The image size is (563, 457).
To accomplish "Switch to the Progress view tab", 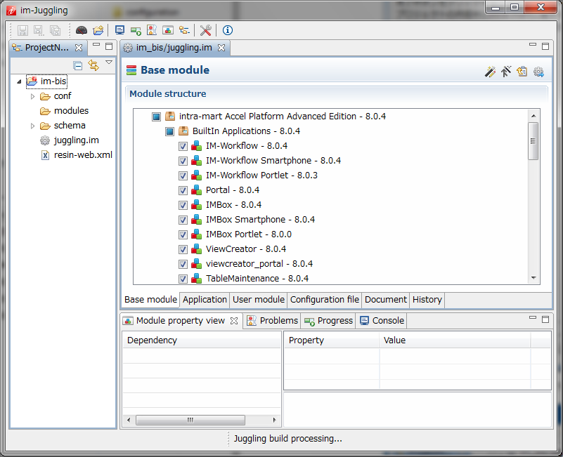I will 328,321.
